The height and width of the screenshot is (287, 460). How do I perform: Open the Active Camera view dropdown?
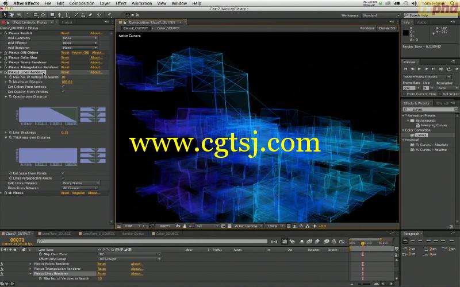click(x=248, y=226)
